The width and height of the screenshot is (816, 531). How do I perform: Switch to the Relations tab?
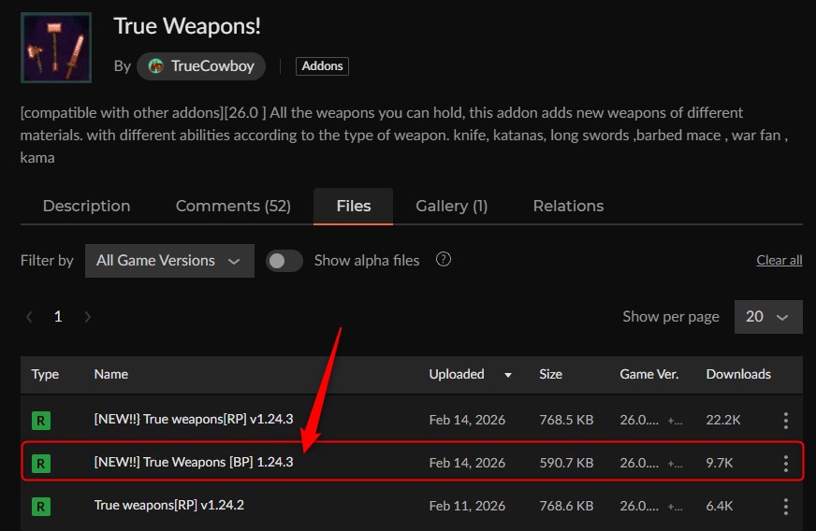pos(568,206)
